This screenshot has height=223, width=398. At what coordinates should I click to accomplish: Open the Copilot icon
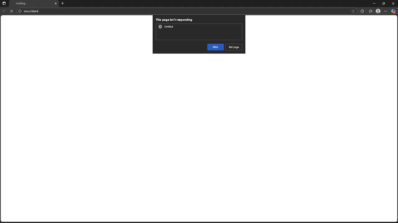(393, 11)
